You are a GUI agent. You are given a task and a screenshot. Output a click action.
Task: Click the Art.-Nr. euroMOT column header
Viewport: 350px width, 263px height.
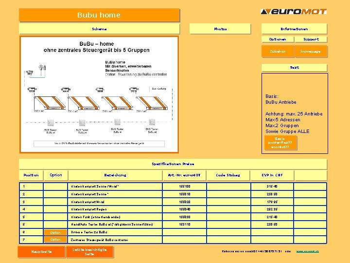tap(184, 175)
